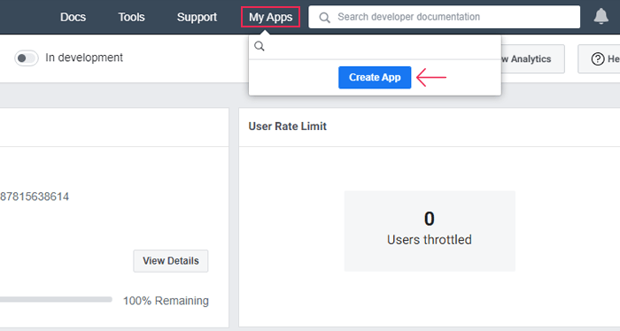Open the Docs menu
This screenshot has height=331, width=620.
pyautogui.click(x=73, y=17)
